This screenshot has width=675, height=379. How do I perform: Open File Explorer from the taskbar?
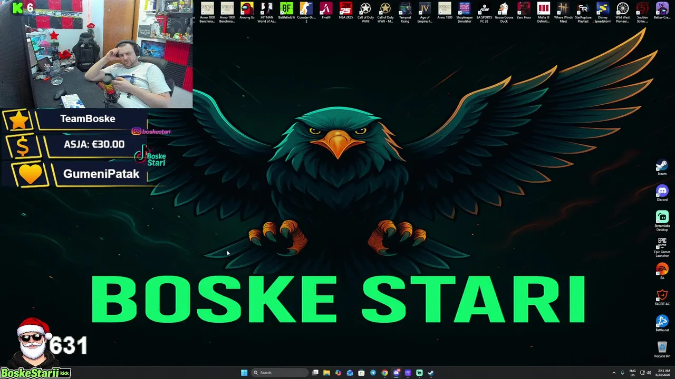326,373
